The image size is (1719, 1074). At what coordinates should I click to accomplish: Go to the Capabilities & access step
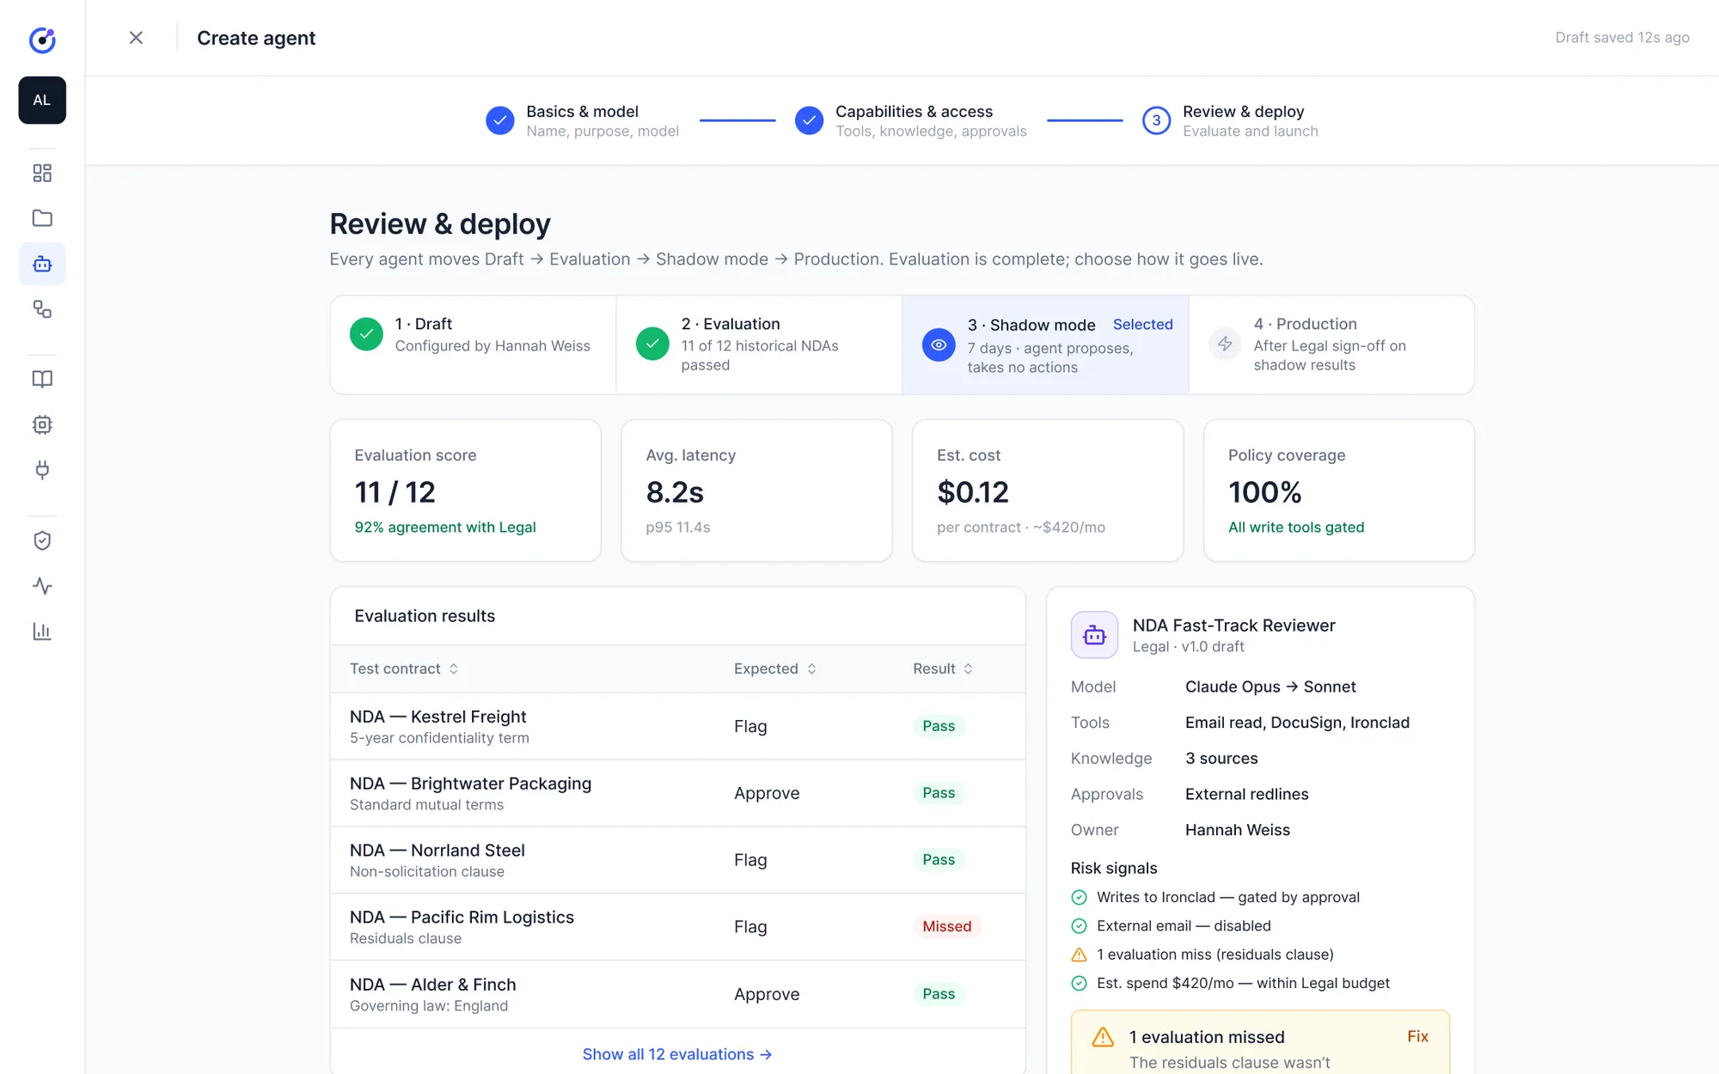point(910,120)
